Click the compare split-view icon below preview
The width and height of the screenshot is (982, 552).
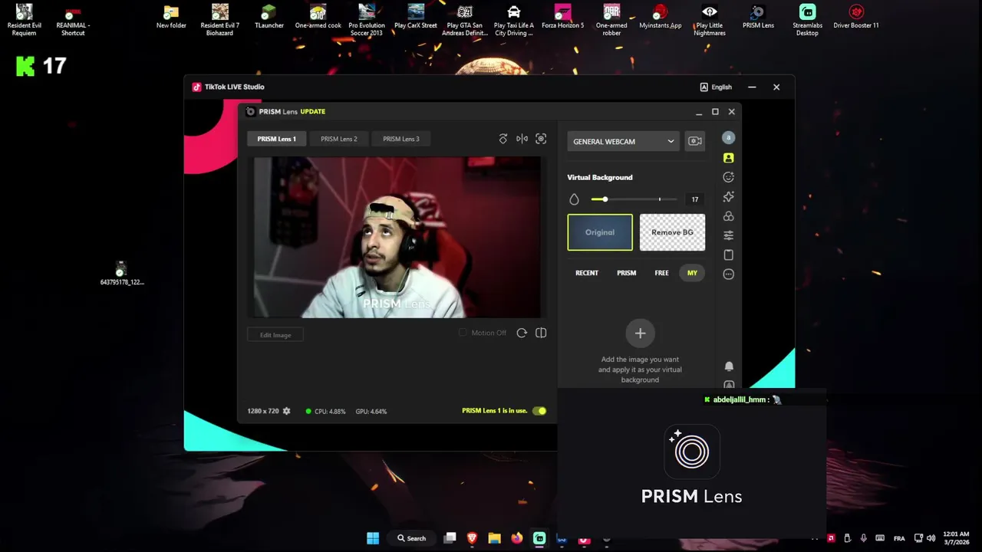pos(541,333)
